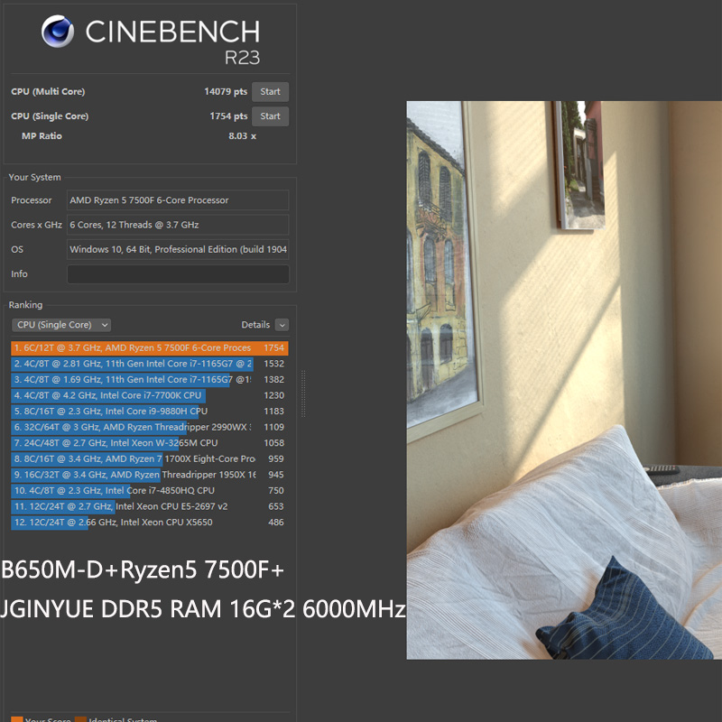
Task: Select the Intel Core i9-9880H ranking row
Action: 150,412
